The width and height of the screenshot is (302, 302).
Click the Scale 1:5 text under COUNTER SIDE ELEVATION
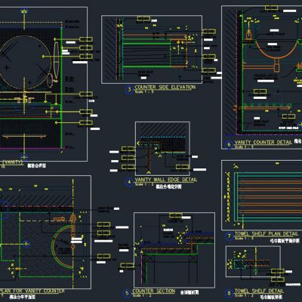pyautogui.click(x=144, y=92)
